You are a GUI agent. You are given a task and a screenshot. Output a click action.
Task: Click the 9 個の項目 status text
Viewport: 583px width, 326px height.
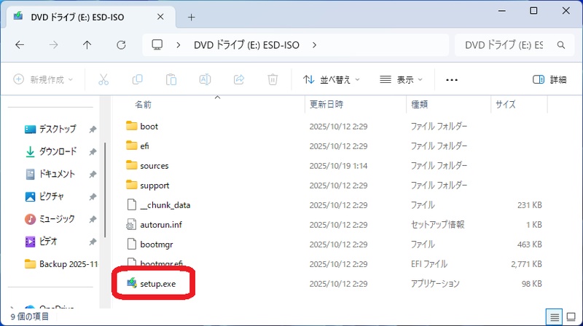(30, 317)
